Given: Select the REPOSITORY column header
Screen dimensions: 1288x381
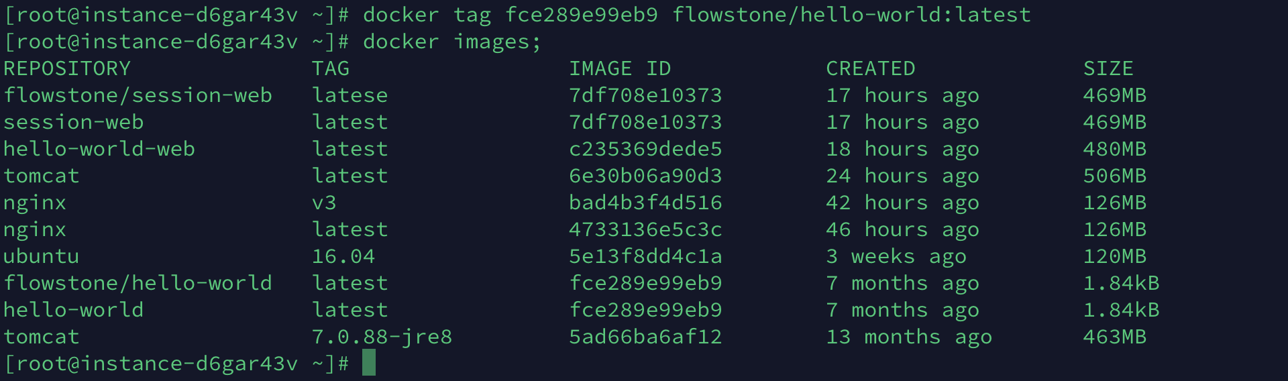Looking at the screenshot, I should pyautogui.click(x=67, y=68).
